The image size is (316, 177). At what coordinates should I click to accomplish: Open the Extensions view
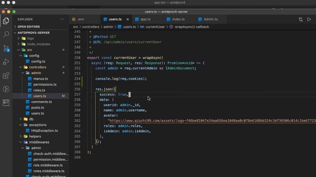(6, 75)
